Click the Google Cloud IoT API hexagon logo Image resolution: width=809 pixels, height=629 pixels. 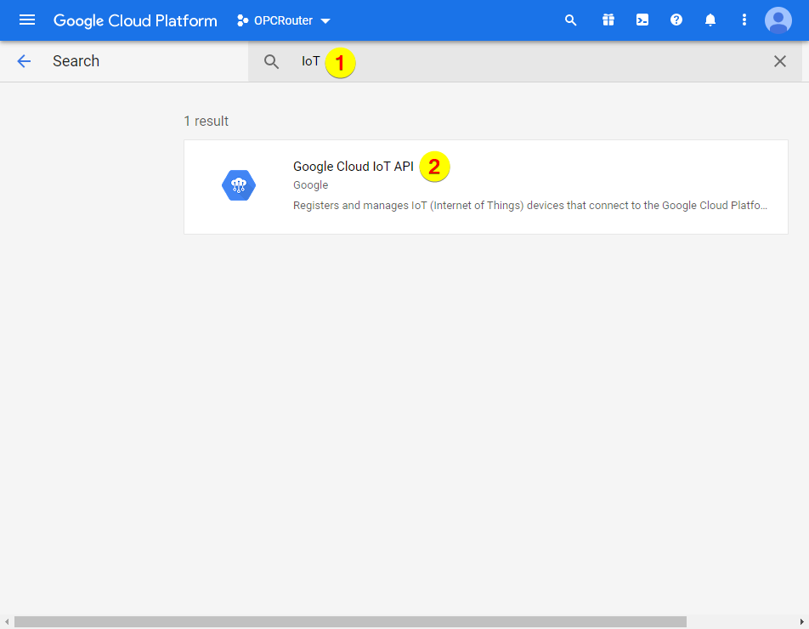click(239, 184)
